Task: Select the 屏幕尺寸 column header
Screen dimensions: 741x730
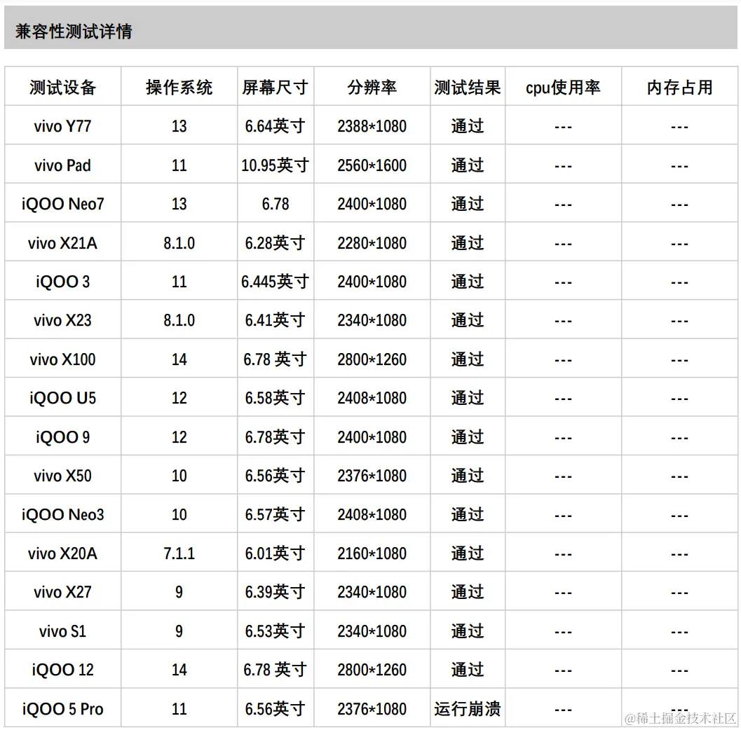Action: (x=276, y=88)
